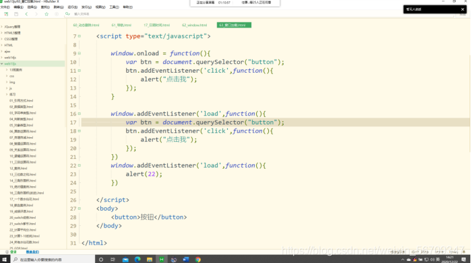This screenshot has width=471, height=263.
Task: Fold the body tag at line 27
Action: [80, 209]
